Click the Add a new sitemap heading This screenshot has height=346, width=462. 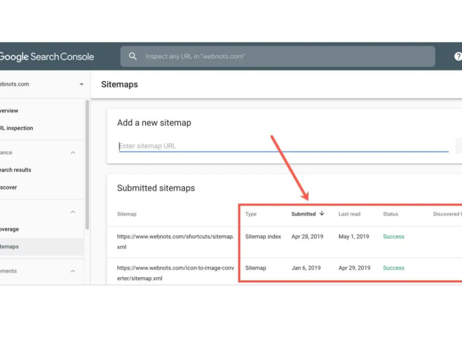pyautogui.click(x=154, y=123)
